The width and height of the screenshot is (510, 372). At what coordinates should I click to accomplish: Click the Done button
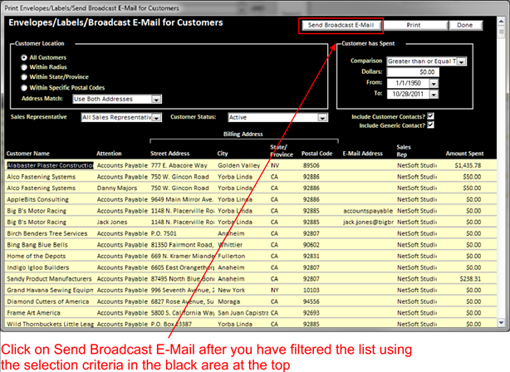pos(465,26)
